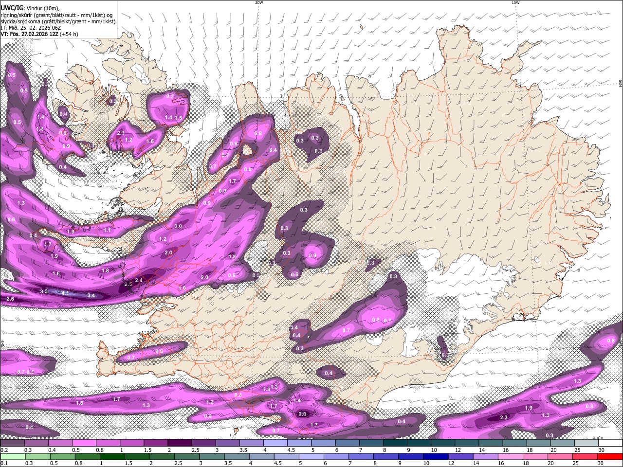
Task: Click the 0.8–1 medium green rain scale swatch
Action: (87, 456)
